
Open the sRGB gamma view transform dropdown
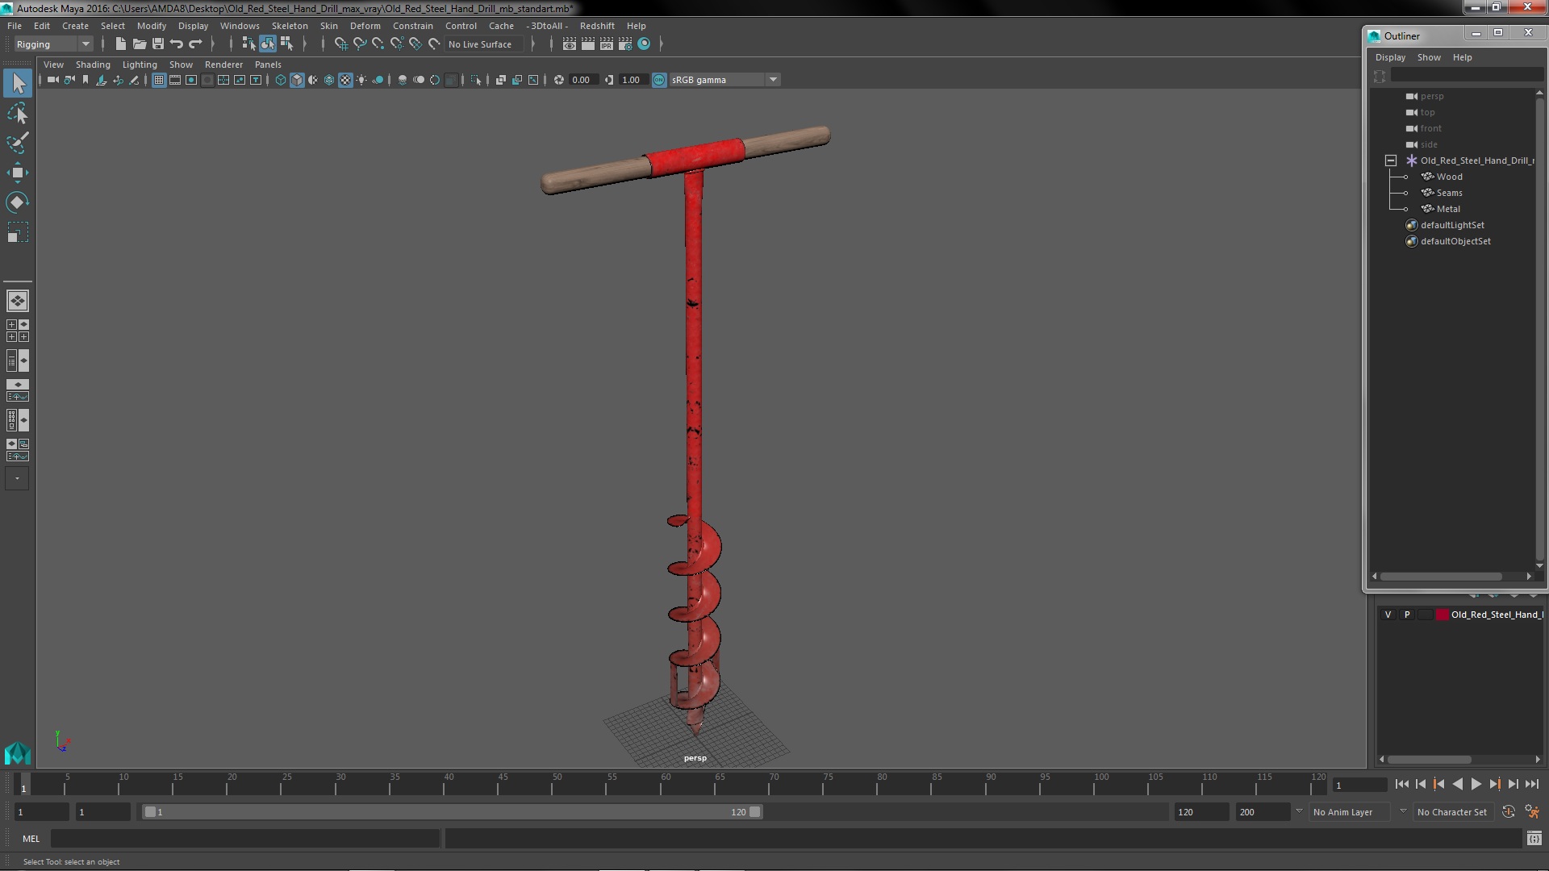(724, 80)
